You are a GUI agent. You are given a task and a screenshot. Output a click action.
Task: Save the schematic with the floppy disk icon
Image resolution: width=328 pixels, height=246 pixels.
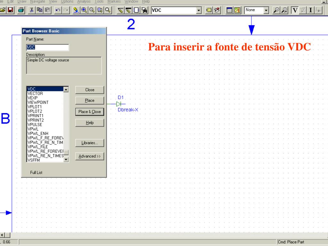click(x=10, y=10)
